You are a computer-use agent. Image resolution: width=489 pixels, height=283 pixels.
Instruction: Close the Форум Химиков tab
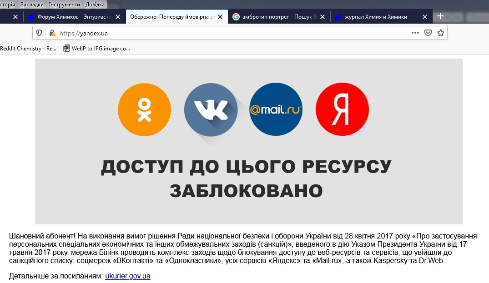point(118,17)
